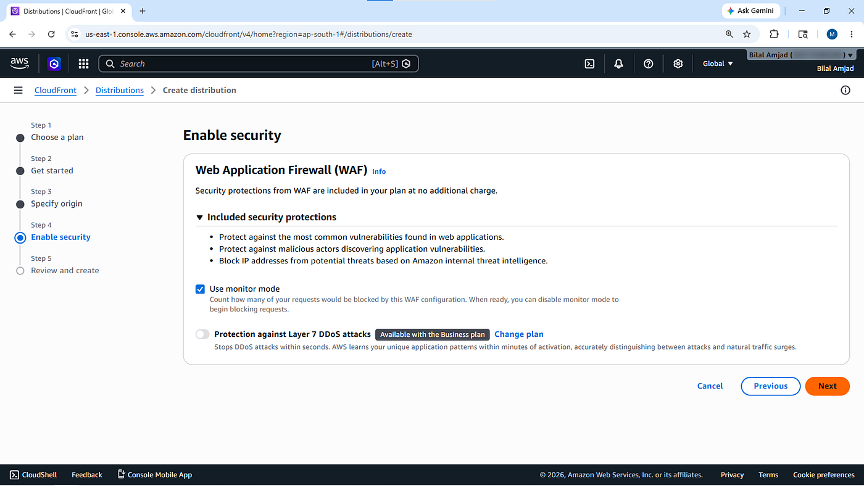The height and width of the screenshot is (486, 864).
Task: Open the WAF Info link
Action: coord(379,171)
